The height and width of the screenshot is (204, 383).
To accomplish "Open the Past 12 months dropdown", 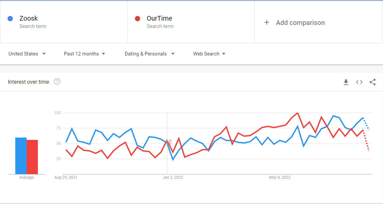I will (84, 54).
